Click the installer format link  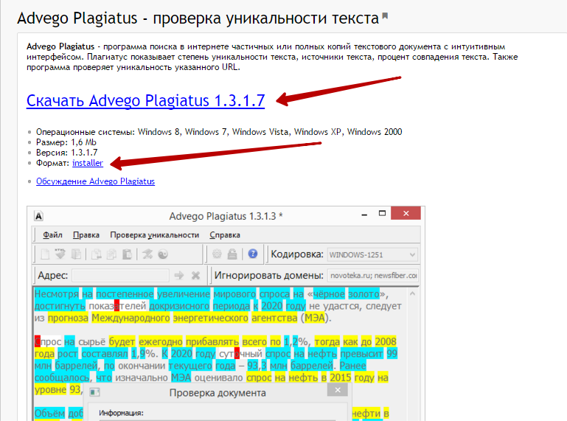88,163
